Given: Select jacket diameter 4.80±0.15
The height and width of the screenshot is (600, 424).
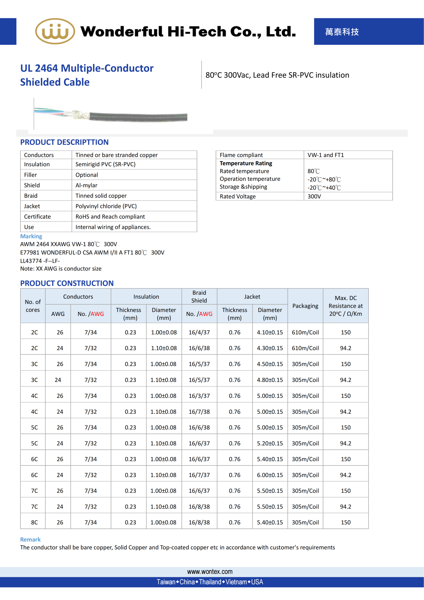Looking at the screenshot, I should (x=270, y=380).
